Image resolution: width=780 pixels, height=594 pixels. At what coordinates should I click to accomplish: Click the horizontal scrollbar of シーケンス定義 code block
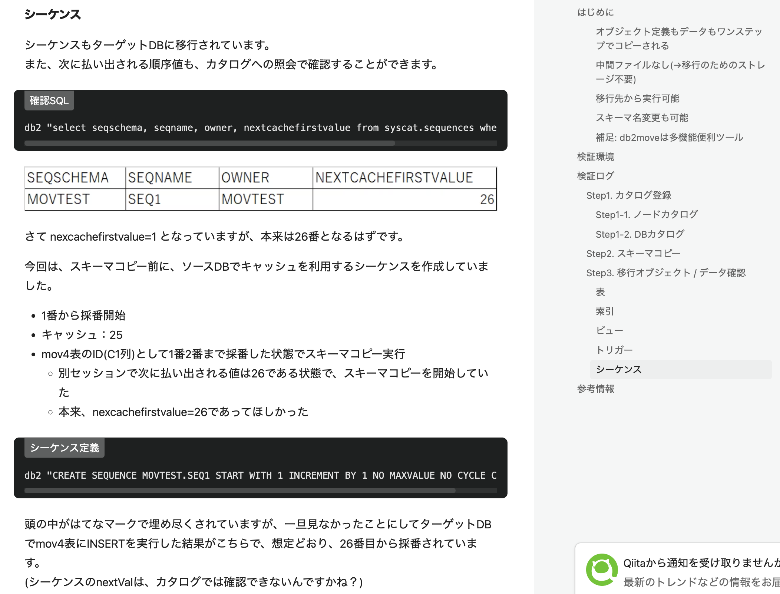click(x=240, y=491)
